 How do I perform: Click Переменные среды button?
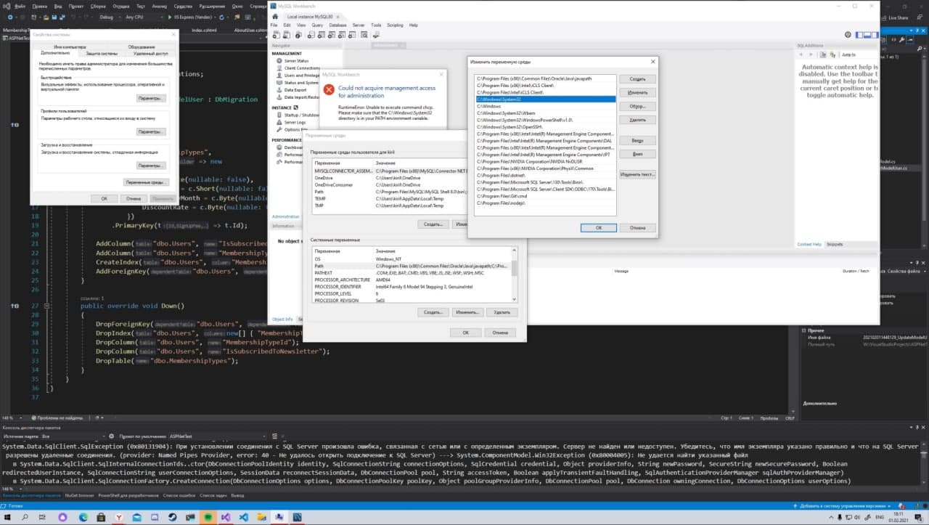point(146,182)
